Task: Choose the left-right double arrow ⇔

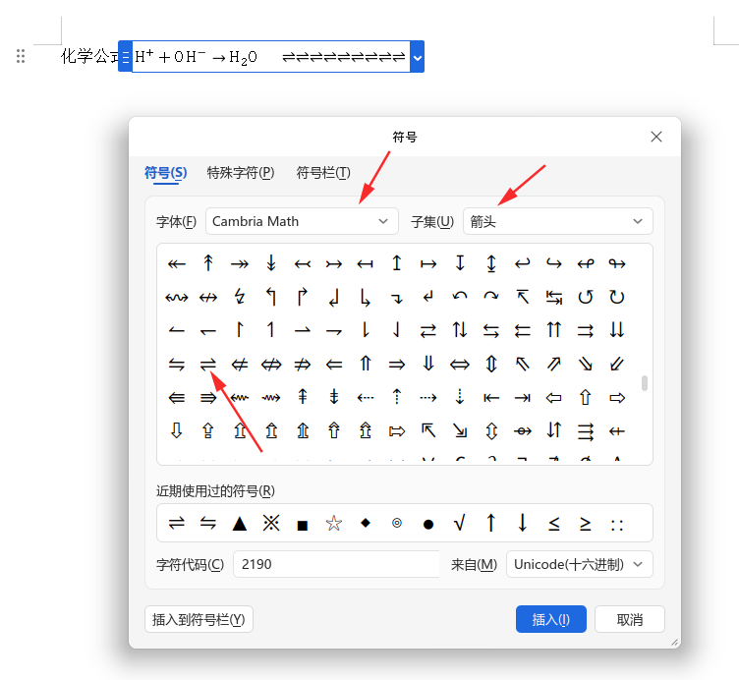Action: (460, 364)
